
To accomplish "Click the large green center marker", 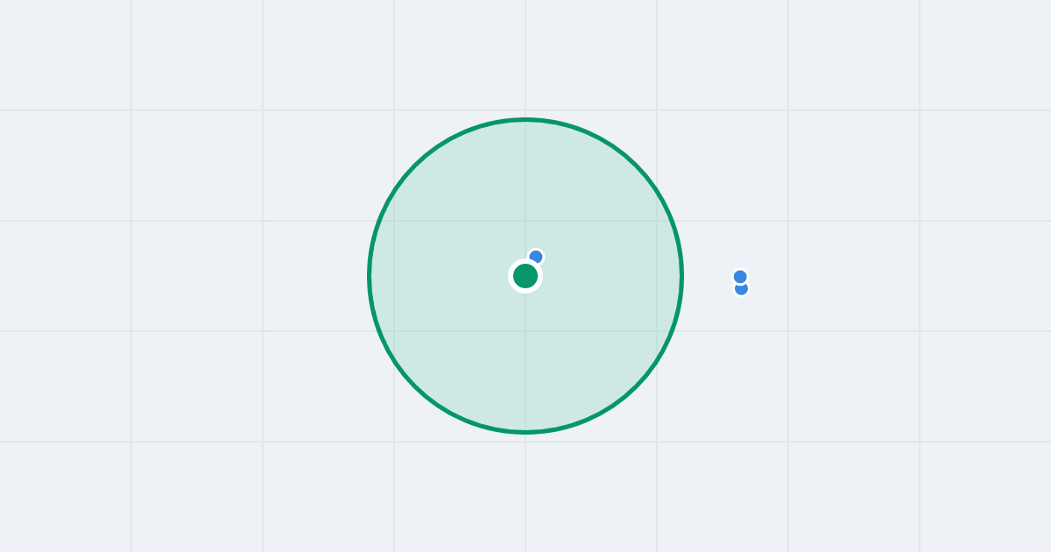I will pos(525,276).
